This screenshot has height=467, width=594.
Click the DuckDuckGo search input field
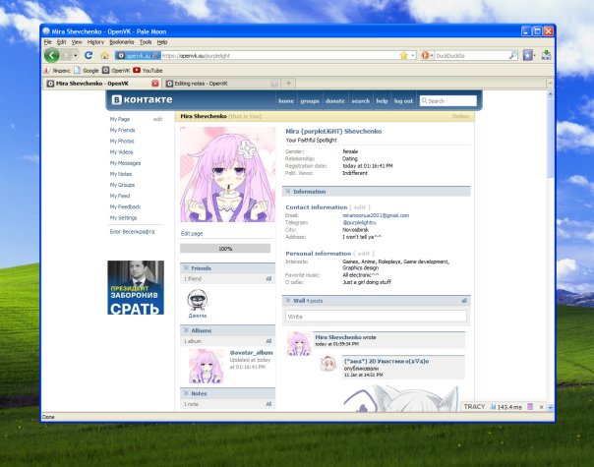[471, 56]
